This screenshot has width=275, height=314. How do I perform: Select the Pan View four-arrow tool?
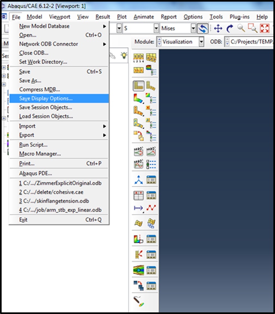point(218,28)
